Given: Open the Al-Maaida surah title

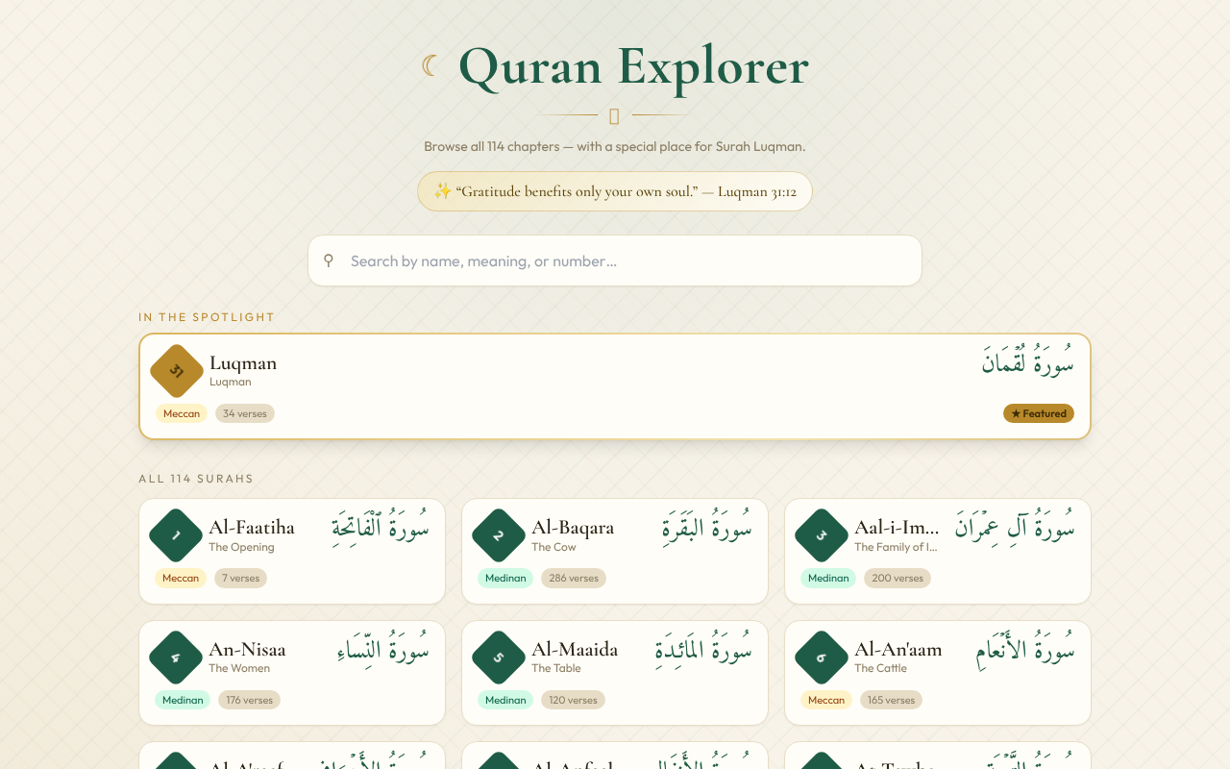Looking at the screenshot, I should [x=575, y=650].
